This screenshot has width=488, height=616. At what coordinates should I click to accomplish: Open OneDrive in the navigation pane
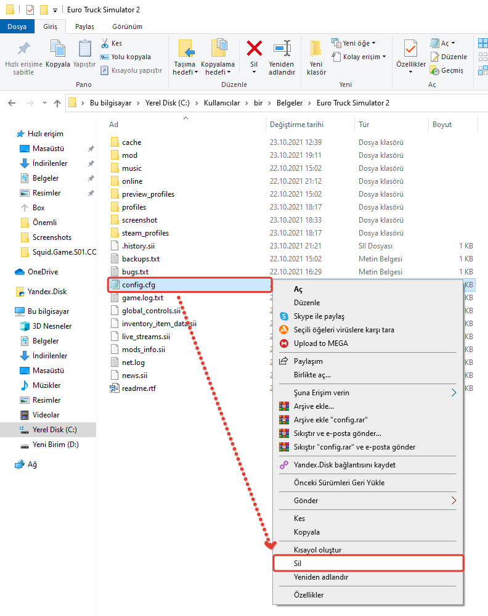[43, 272]
